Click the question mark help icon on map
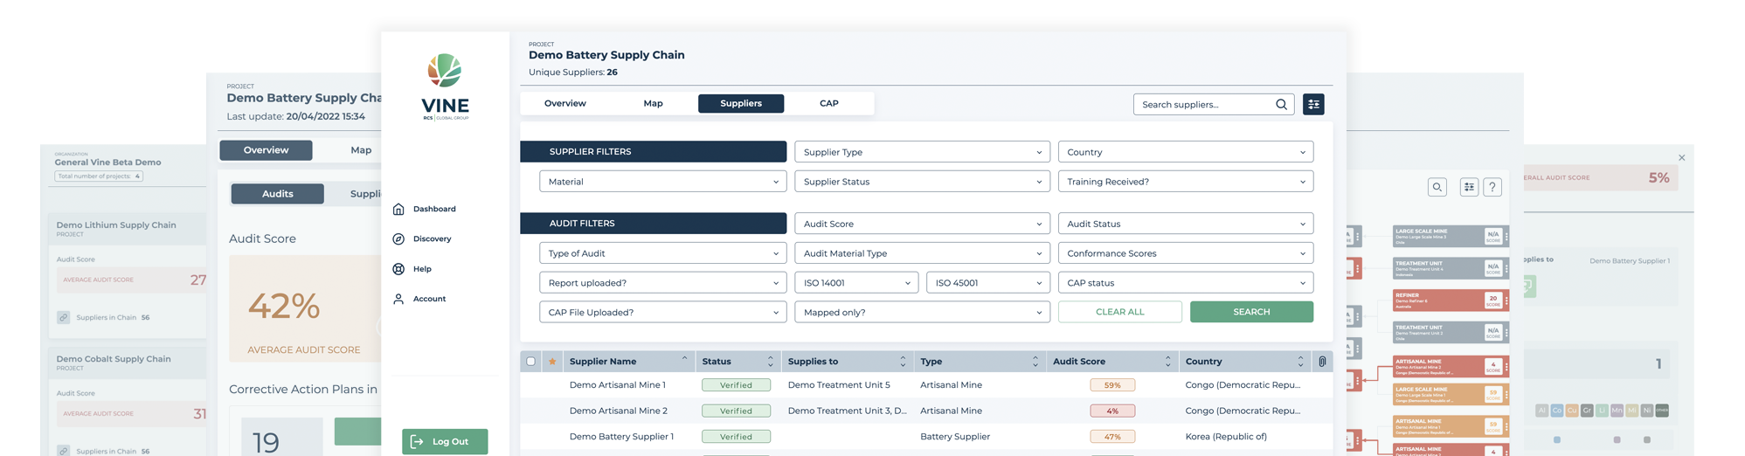 point(1492,187)
